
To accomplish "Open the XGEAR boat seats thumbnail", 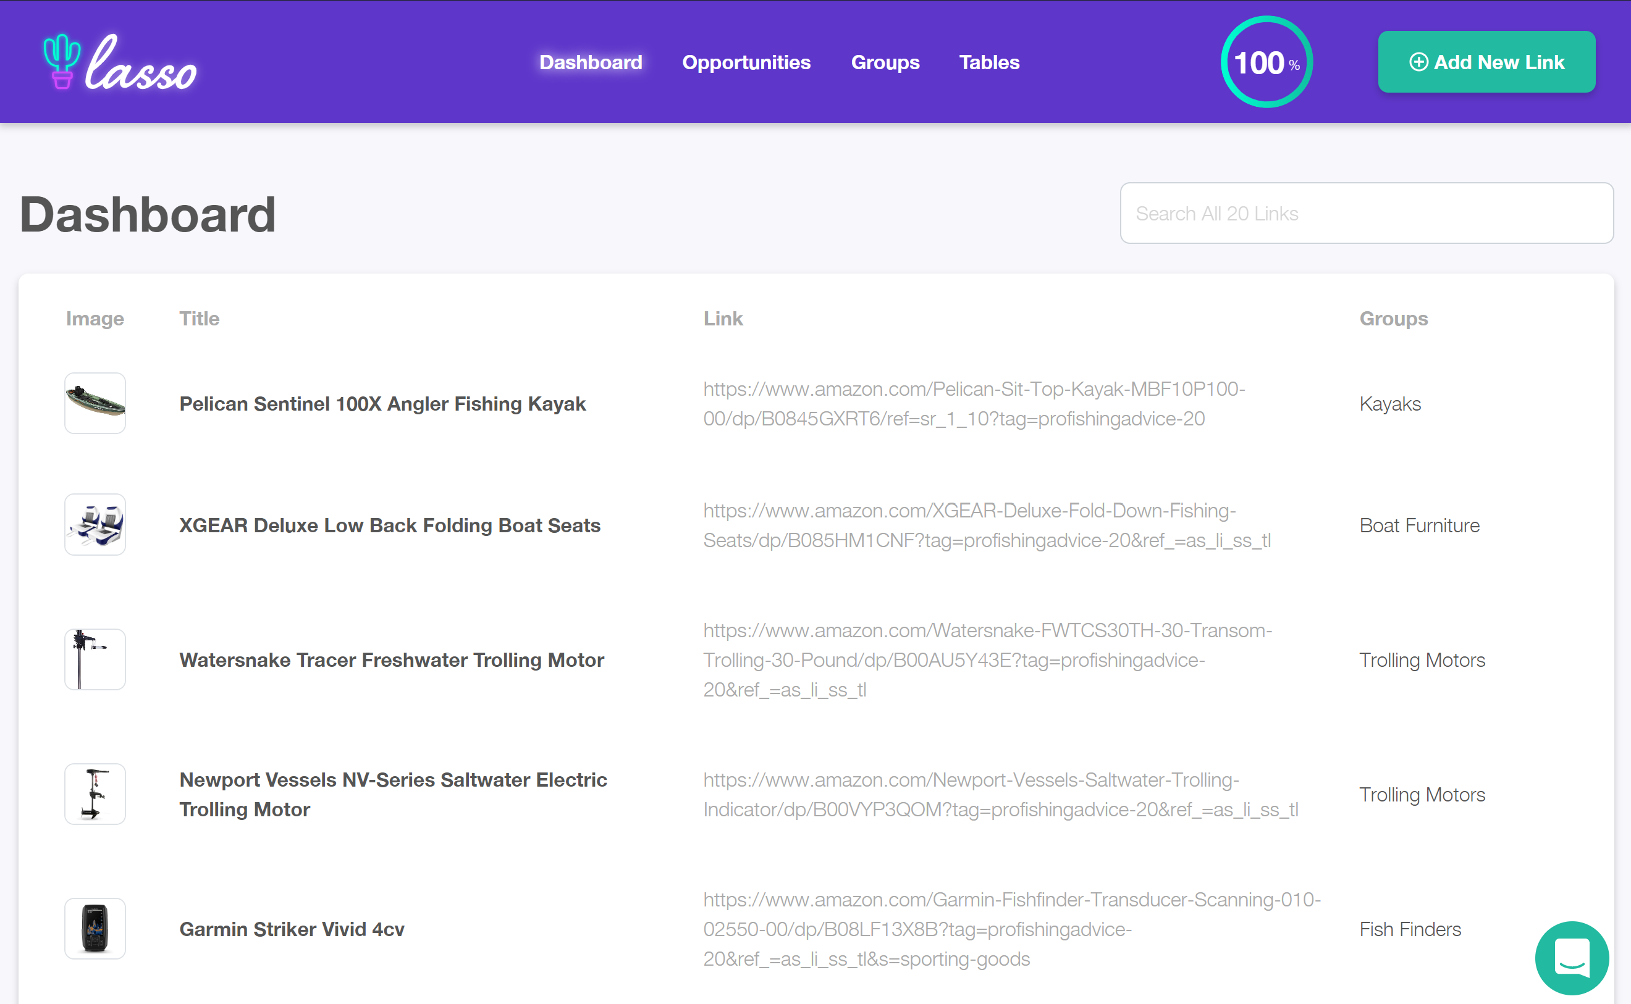I will coord(95,525).
